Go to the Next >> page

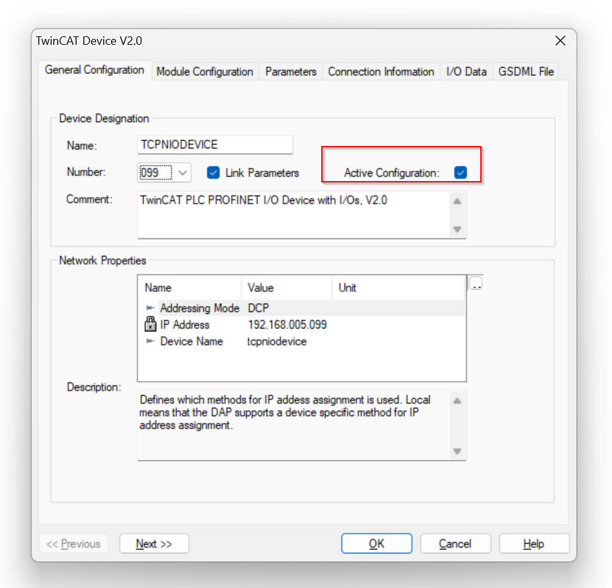tap(154, 543)
